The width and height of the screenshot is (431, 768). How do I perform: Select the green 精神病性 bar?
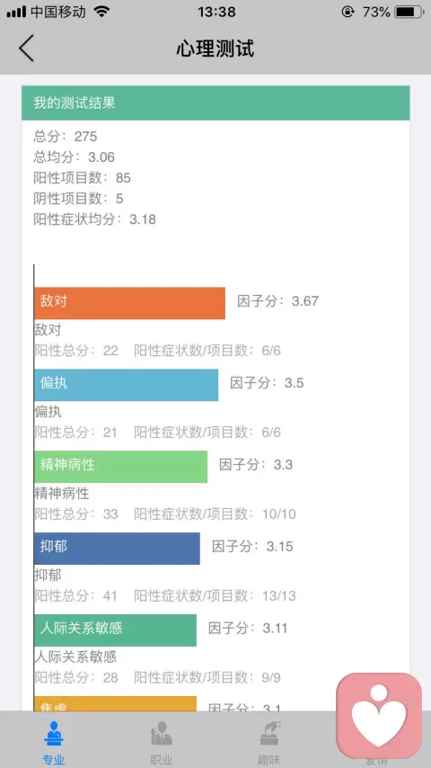coord(121,467)
